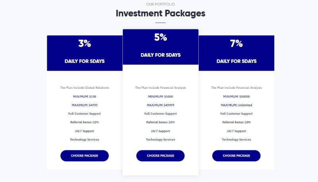The width and height of the screenshot is (318, 182).
Task: Click Choose Package for the 7% plan
Action: coord(236,156)
